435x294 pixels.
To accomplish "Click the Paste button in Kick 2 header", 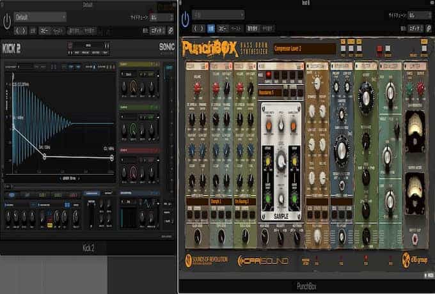I will click(x=58, y=31).
